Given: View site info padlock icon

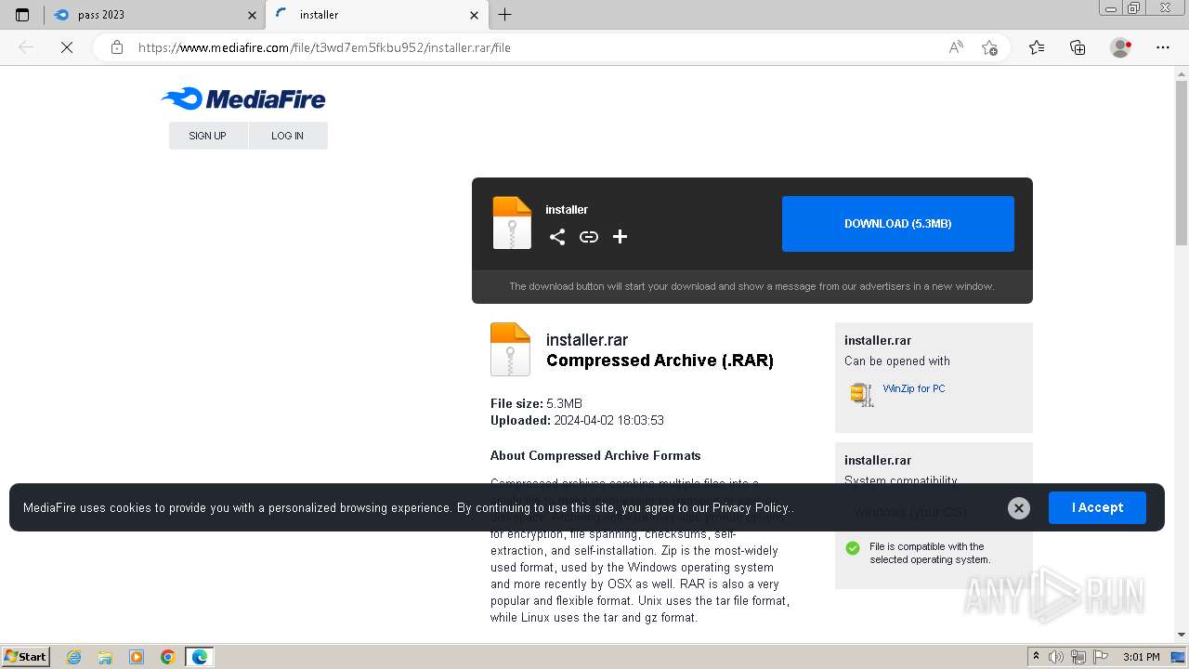Looking at the screenshot, I should point(117,47).
